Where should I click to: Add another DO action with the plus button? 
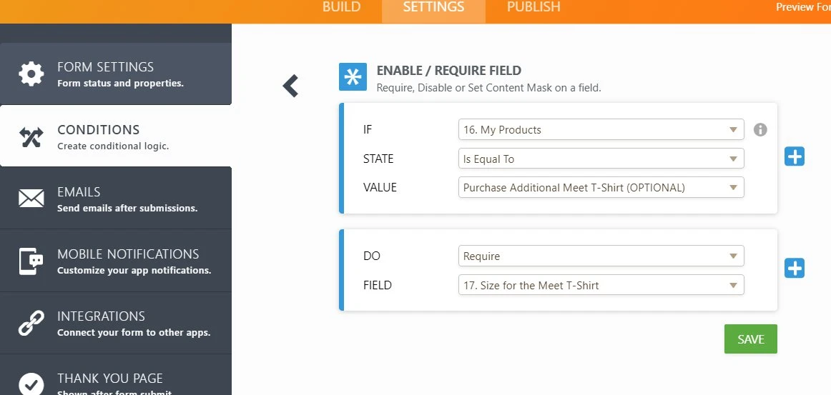[x=795, y=268]
